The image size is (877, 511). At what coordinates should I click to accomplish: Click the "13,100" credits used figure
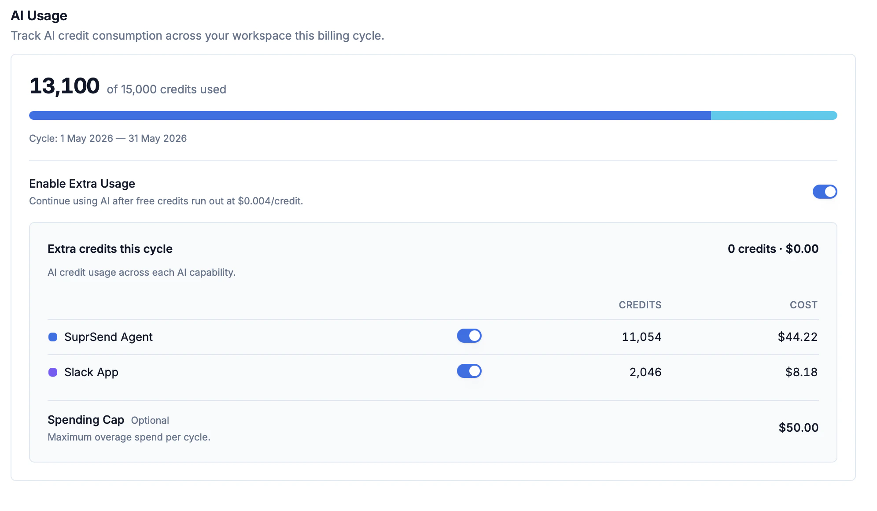click(64, 86)
